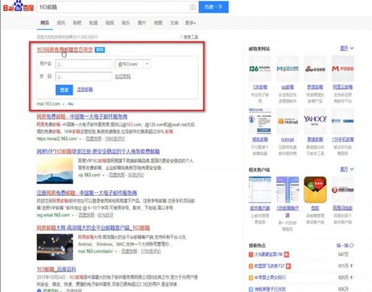Image resolution: width=372 pixels, height=292 pixels.
Task: Click the Baidu logo
Action: (x=18, y=6)
